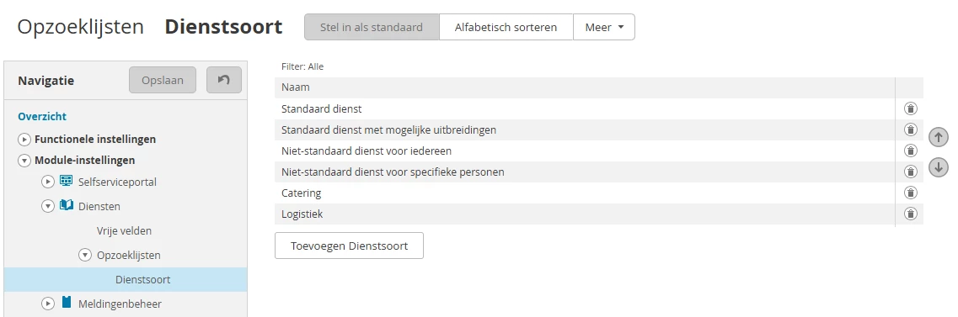
Task: Click the Diensten book icon
Action: (66, 205)
